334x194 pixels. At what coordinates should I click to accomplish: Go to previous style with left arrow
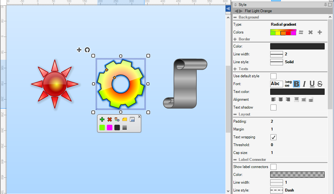[x=236, y=11]
